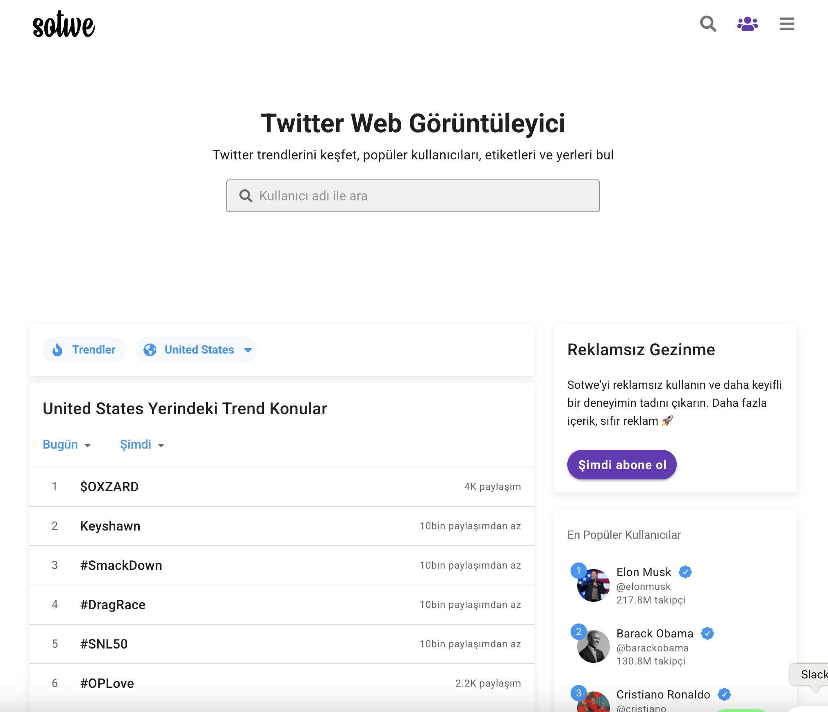Open the #SmackDown trend
Screen dimensions: 828x712
point(282,565)
